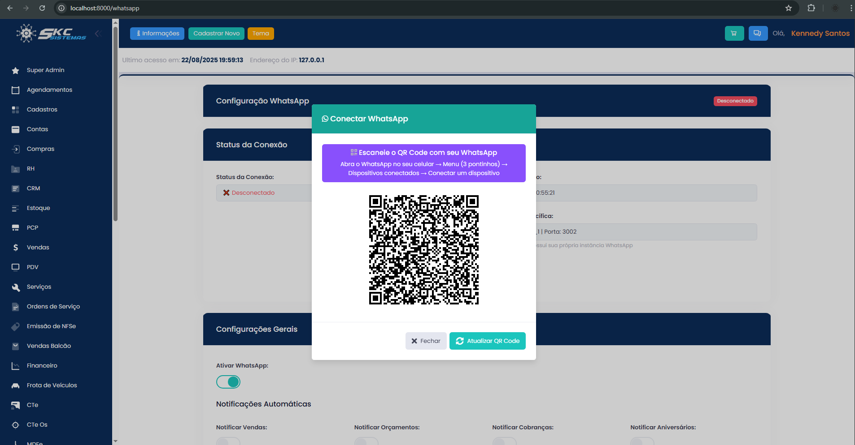Click the Cadastrar Novo button

pyautogui.click(x=216, y=34)
